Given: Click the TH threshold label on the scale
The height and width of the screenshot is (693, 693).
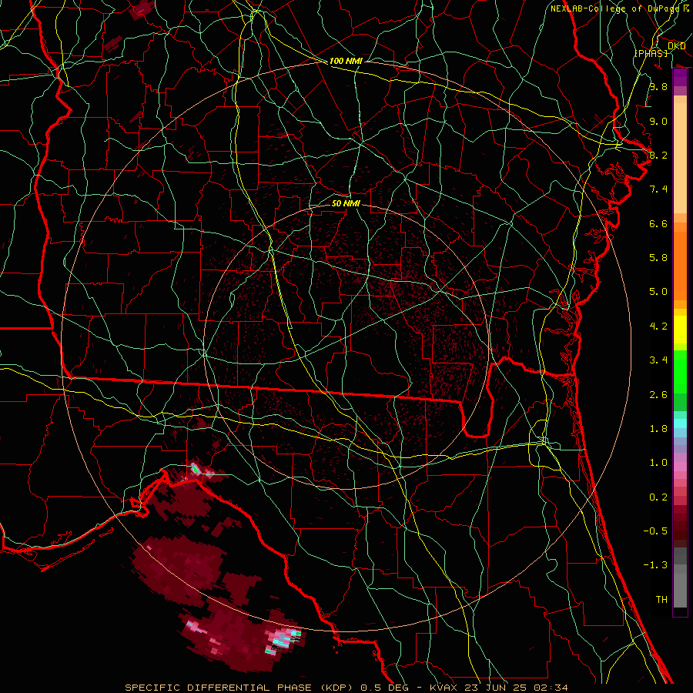Looking at the screenshot, I should coord(661,599).
